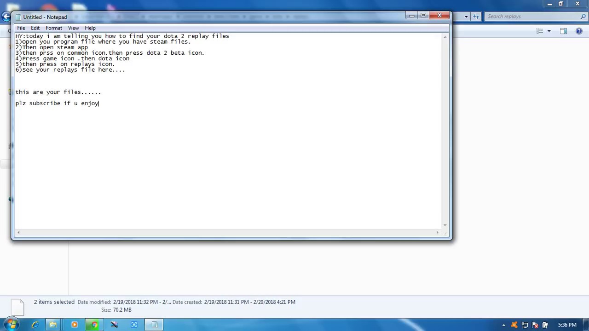Open the Format menu in Notepad
The image size is (589, 331).
(x=54, y=28)
